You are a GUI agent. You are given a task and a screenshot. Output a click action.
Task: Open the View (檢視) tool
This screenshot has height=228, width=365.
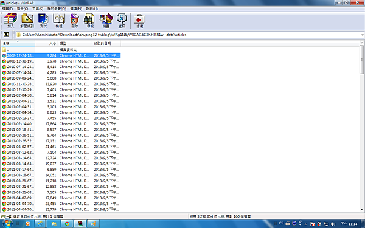59,21
